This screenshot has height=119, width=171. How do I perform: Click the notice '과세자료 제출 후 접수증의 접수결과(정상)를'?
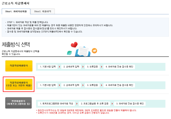(42, 29)
